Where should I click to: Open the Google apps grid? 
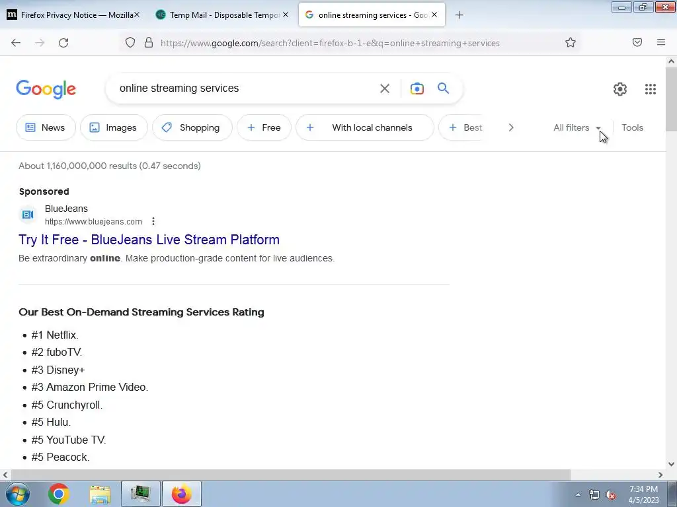[x=651, y=89]
